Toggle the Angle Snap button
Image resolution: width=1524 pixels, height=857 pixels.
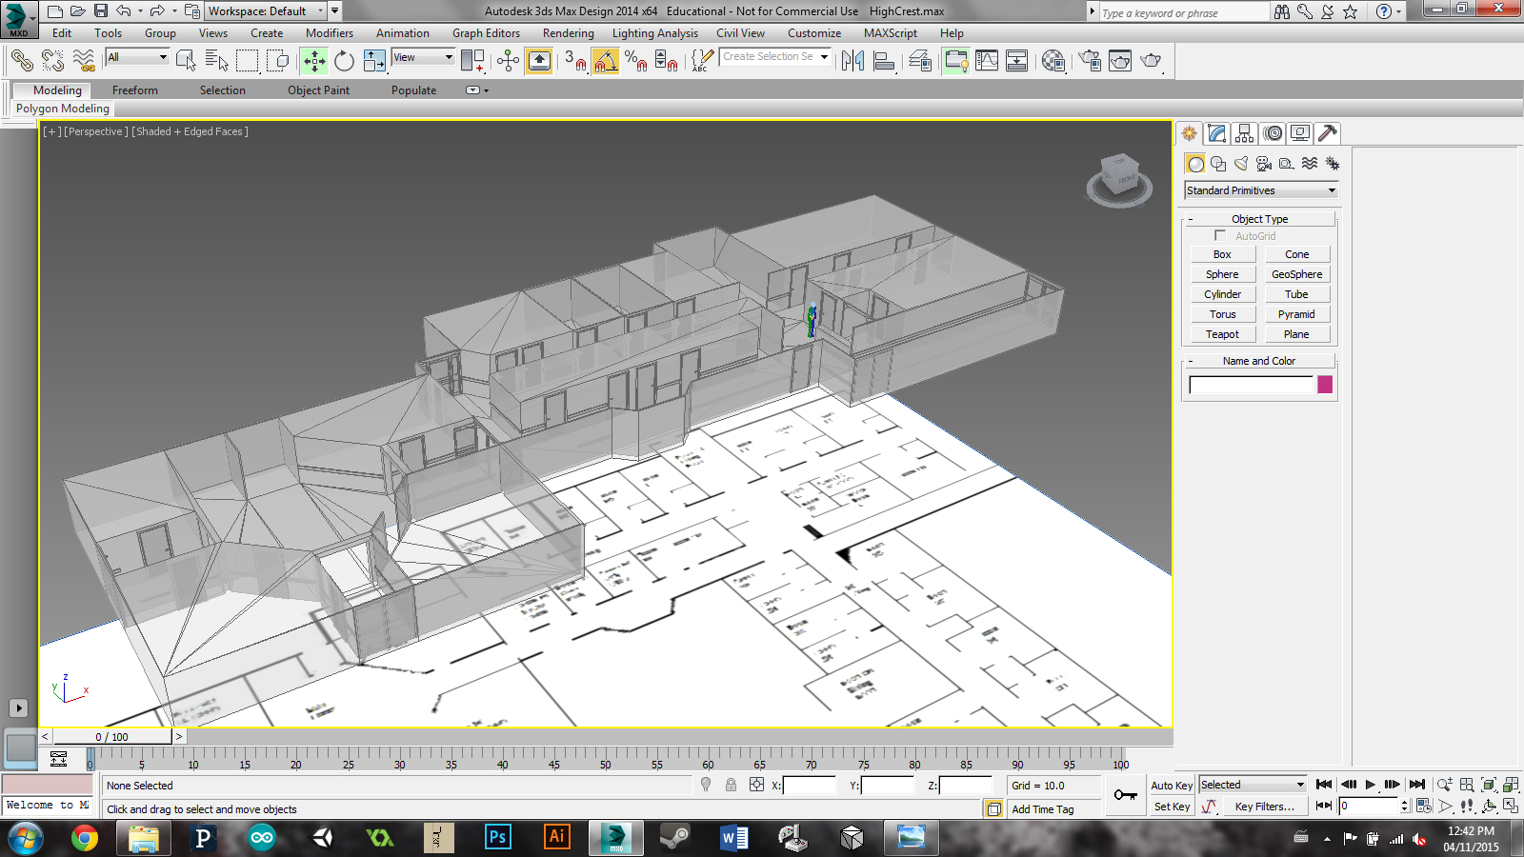pyautogui.click(x=605, y=61)
